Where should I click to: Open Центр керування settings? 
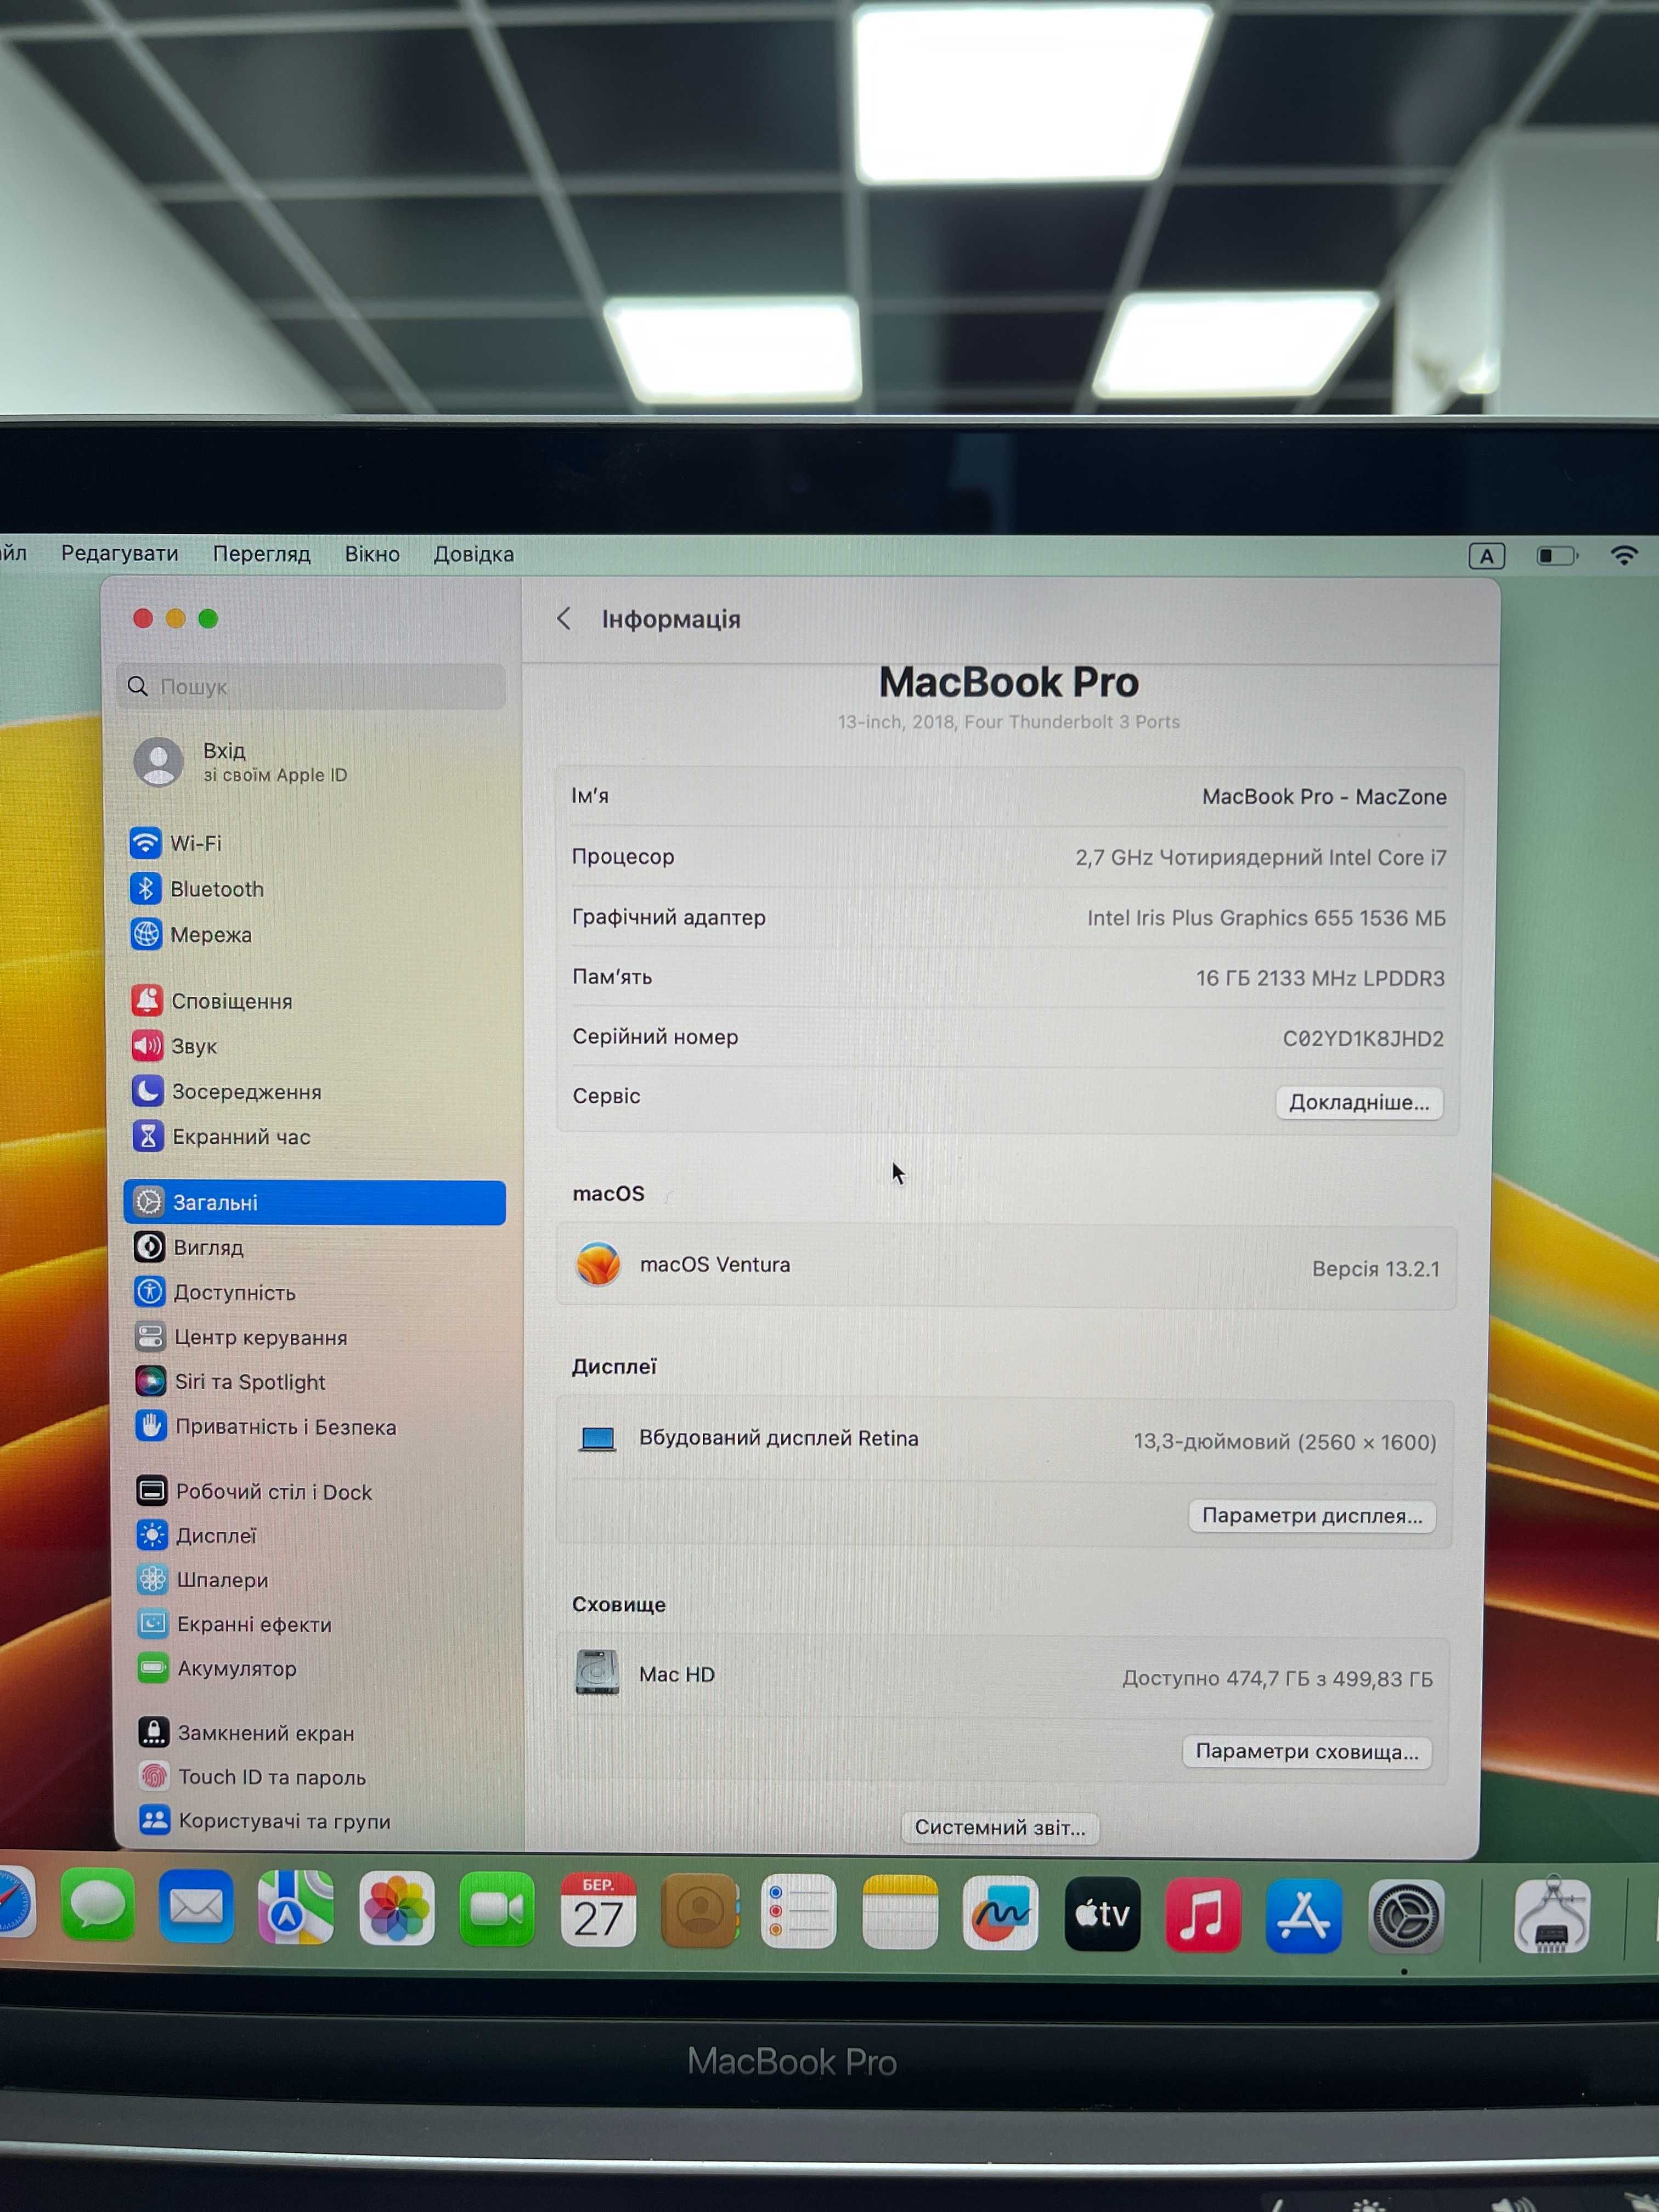pos(241,1337)
